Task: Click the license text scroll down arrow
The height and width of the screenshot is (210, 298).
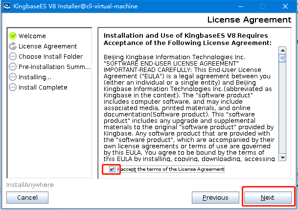Action: (x=282, y=157)
